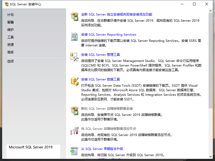This screenshot has height=161, width=215.
Task: Switch to the 计划 page
Action: click(10, 15)
